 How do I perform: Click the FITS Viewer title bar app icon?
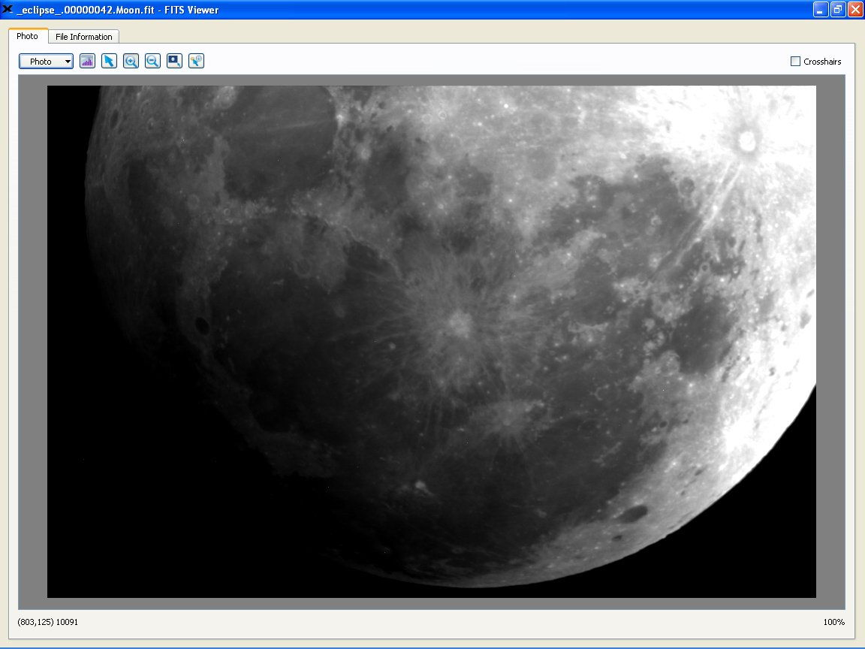click(8, 10)
